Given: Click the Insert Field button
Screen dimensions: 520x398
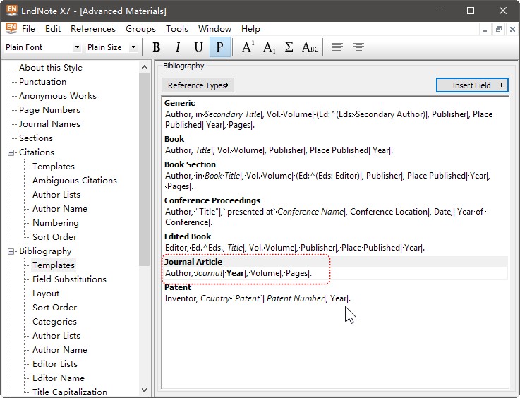Looking at the screenshot, I should pos(472,85).
